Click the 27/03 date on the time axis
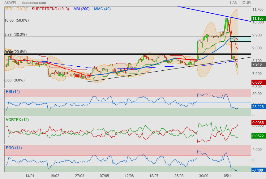Viewport: 266px width, 179px height. pyautogui.click(x=79, y=176)
